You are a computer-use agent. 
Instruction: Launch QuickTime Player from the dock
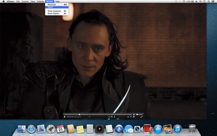pyautogui.click(x=119, y=129)
